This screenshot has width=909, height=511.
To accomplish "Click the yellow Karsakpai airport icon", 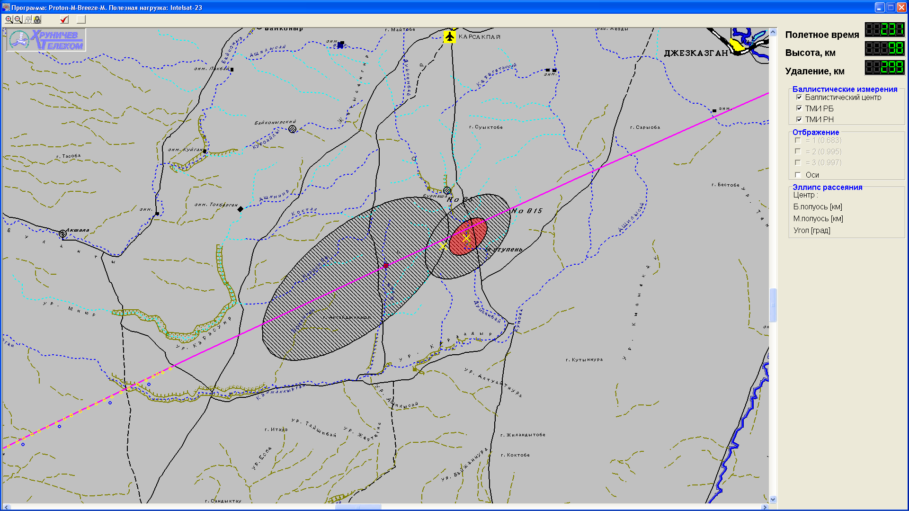I will click(x=449, y=36).
